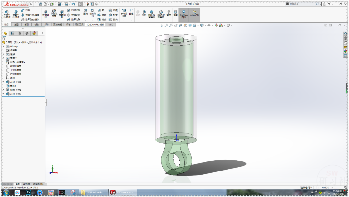Expand the History folder in the tree
Image resolution: width=349 pixels, height=197 pixels.
coord(3,46)
